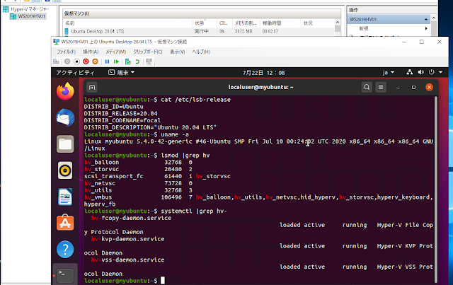
Task: Open the ファイル(F) menu
Action: [x=66, y=52]
